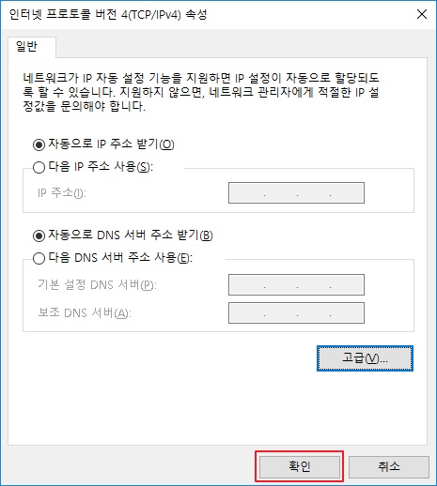Image resolution: width=437 pixels, height=486 pixels.
Task: Click the 보조 DNS 서버(A) label
Action: [x=85, y=312]
